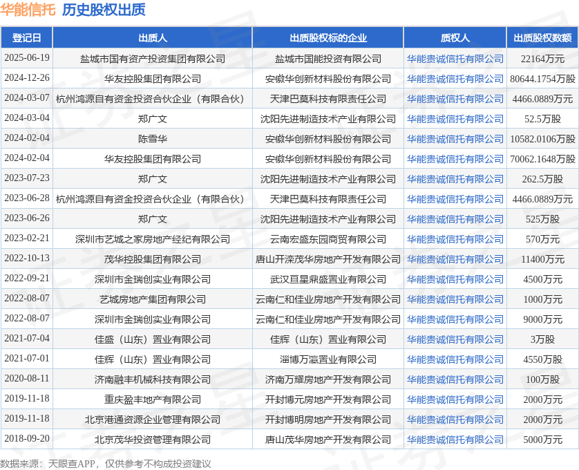Open 华能贵诚信托有限公司 link in 2024-03-04 row
The height and width of the screenshot is (470, 579).
click(x=455, y=119)
